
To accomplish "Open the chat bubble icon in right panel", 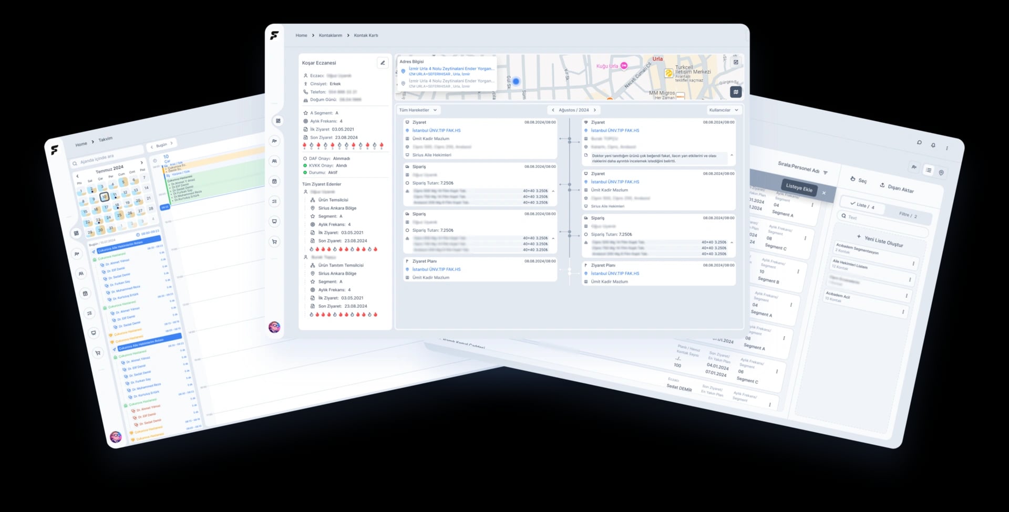I will [x=919, y=142].
